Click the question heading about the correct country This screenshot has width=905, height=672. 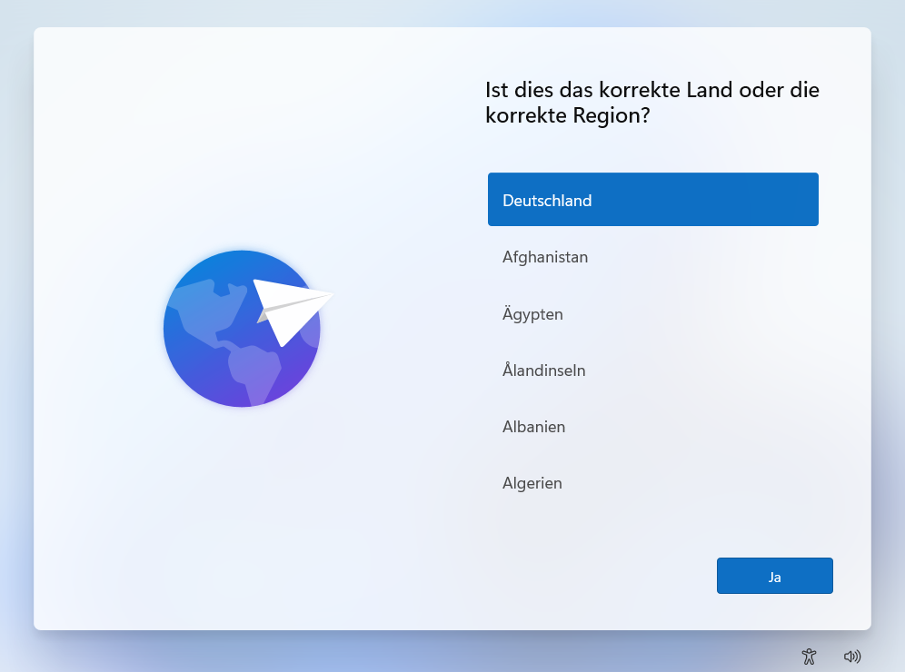coord(651,103)
